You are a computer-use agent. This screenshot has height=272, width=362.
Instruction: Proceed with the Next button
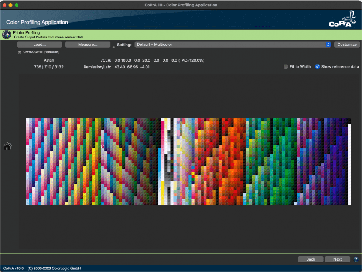click(x=337, y=259)
